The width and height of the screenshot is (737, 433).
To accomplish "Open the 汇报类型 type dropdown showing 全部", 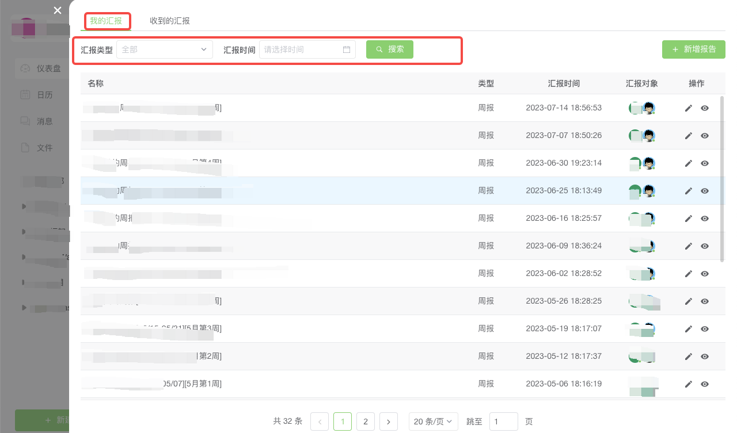I will pyautogui.click(x=164, y=49).
